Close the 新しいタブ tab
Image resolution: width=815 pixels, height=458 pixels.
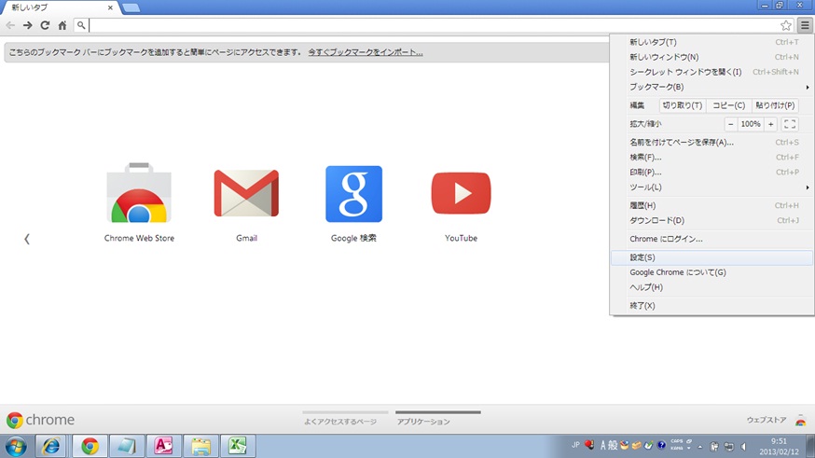pos(110,7)
